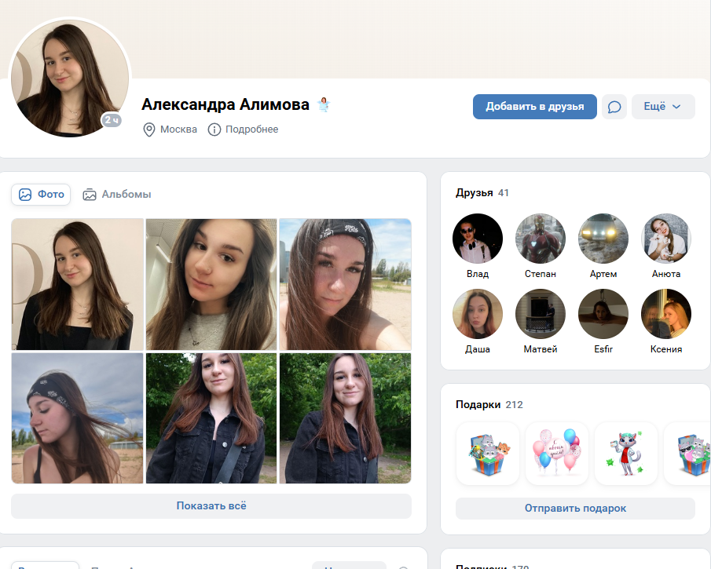The width and height of the screenshot is (711, 569).
Task: Open the balloons gift
Action: pyautogui.click(x=557, y=454)
